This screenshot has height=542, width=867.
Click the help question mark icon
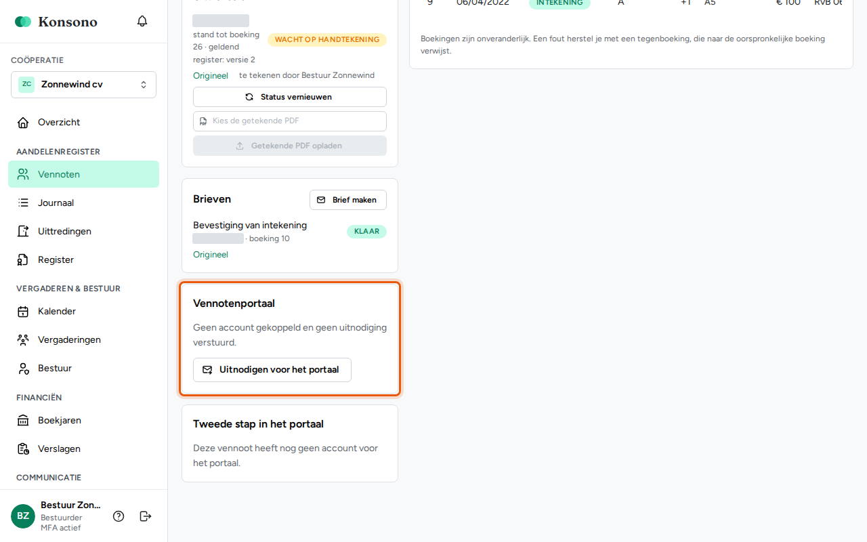pos(119,516)
